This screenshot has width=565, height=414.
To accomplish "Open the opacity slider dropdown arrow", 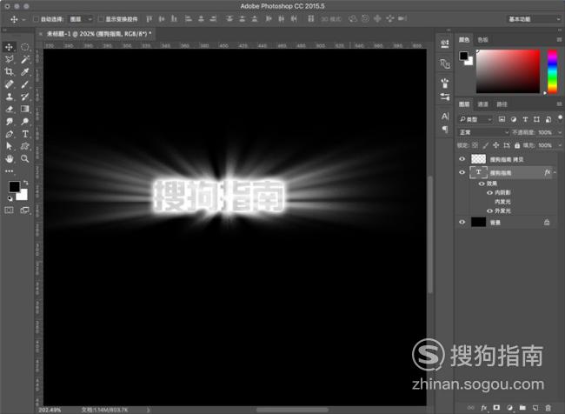I will (559, 132).
